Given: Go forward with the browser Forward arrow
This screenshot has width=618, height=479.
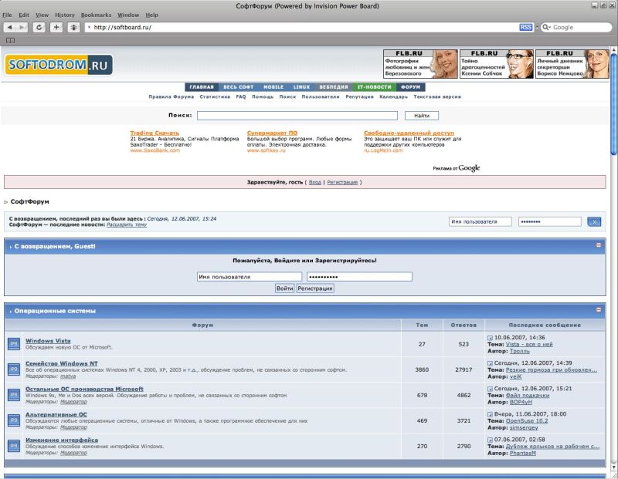Looking at the screenshot, I should 22,27.
